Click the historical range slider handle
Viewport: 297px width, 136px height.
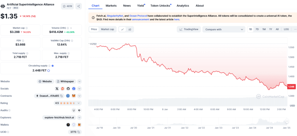click(x=287, y=121)
